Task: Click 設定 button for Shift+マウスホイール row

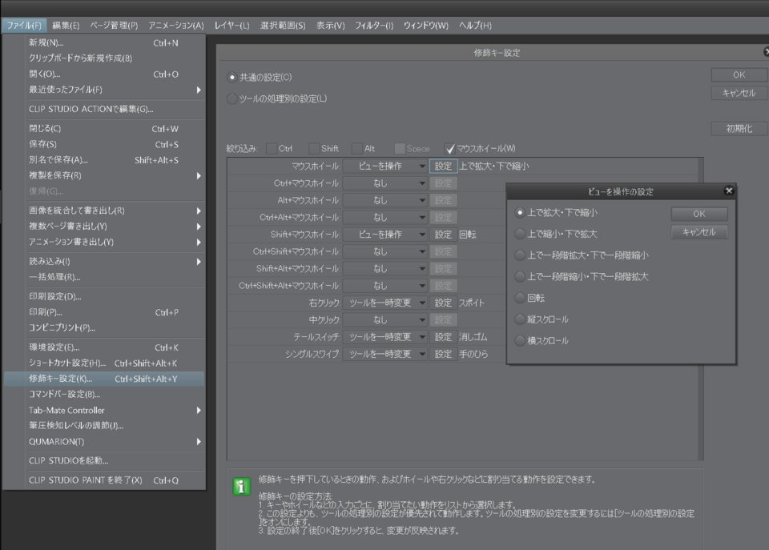Action: point(443,235)
